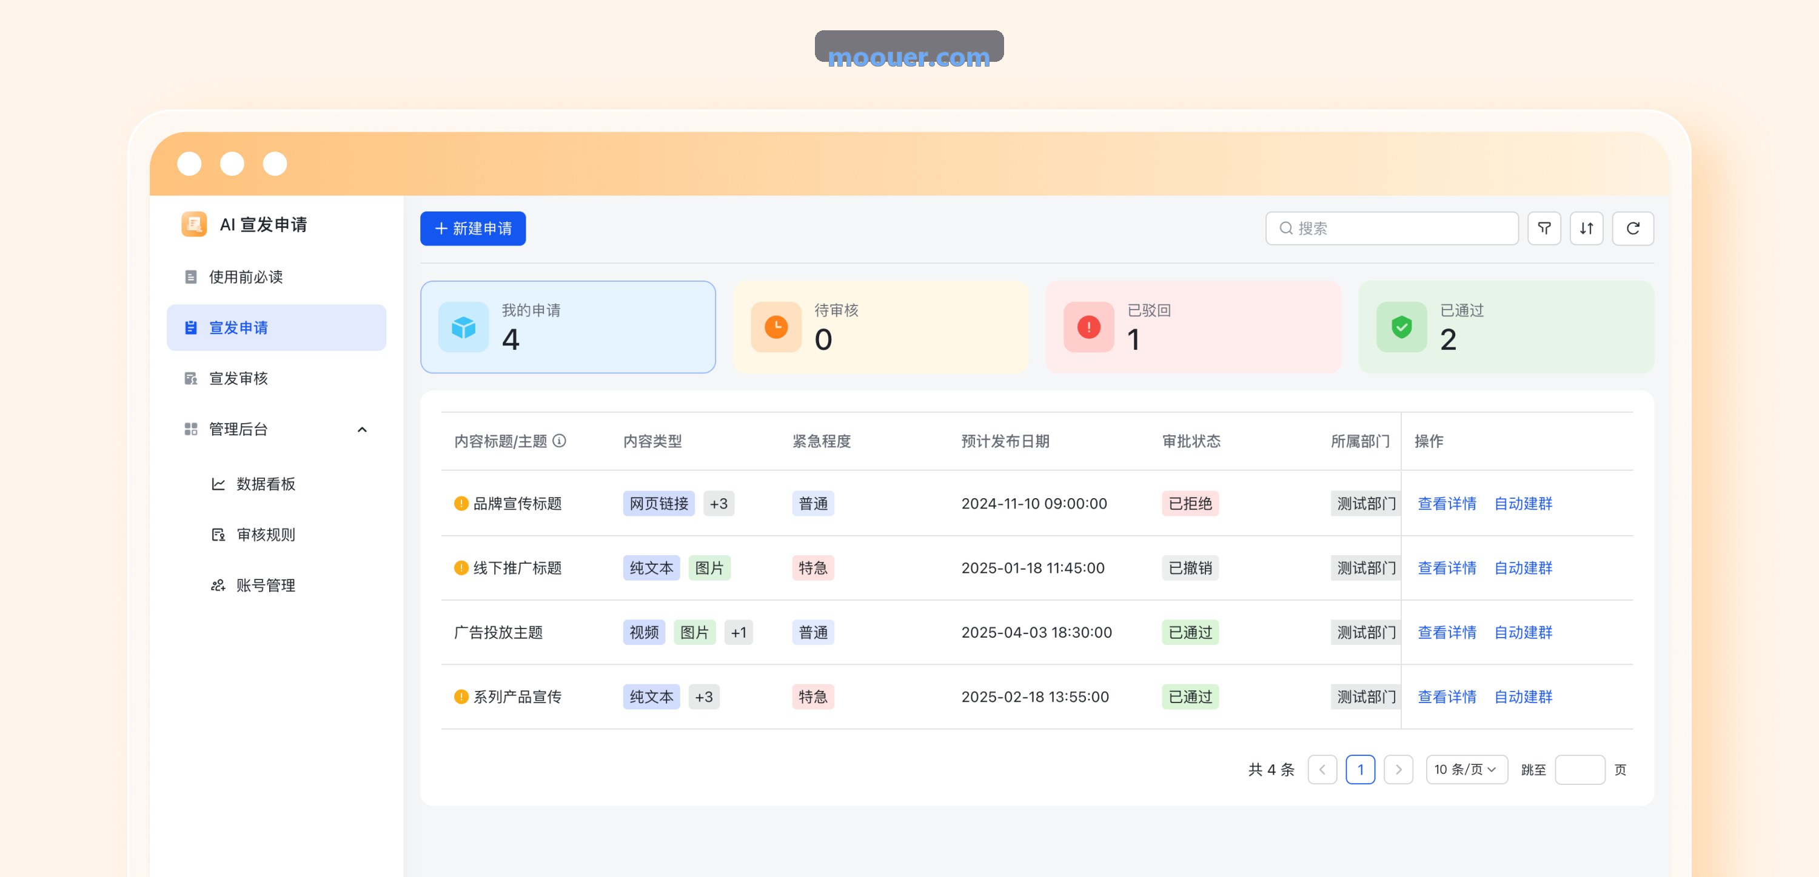
Task: View details of 品牌宣传标题 row
Action: (x=1446, y=504)
